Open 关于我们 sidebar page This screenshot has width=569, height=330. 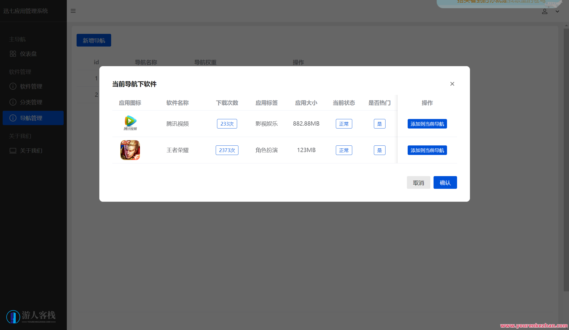(x=31, y=151)
